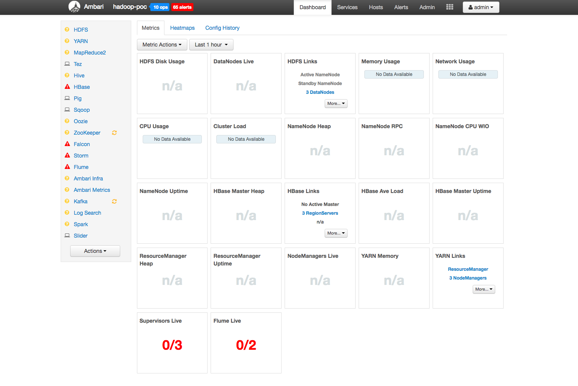Click the monitor icon next to Tez
Viewport: 578px width, 386px height.
tap(67, 64)
